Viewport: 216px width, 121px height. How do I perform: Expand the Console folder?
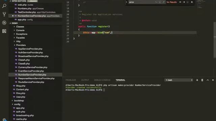click(20, 30)
